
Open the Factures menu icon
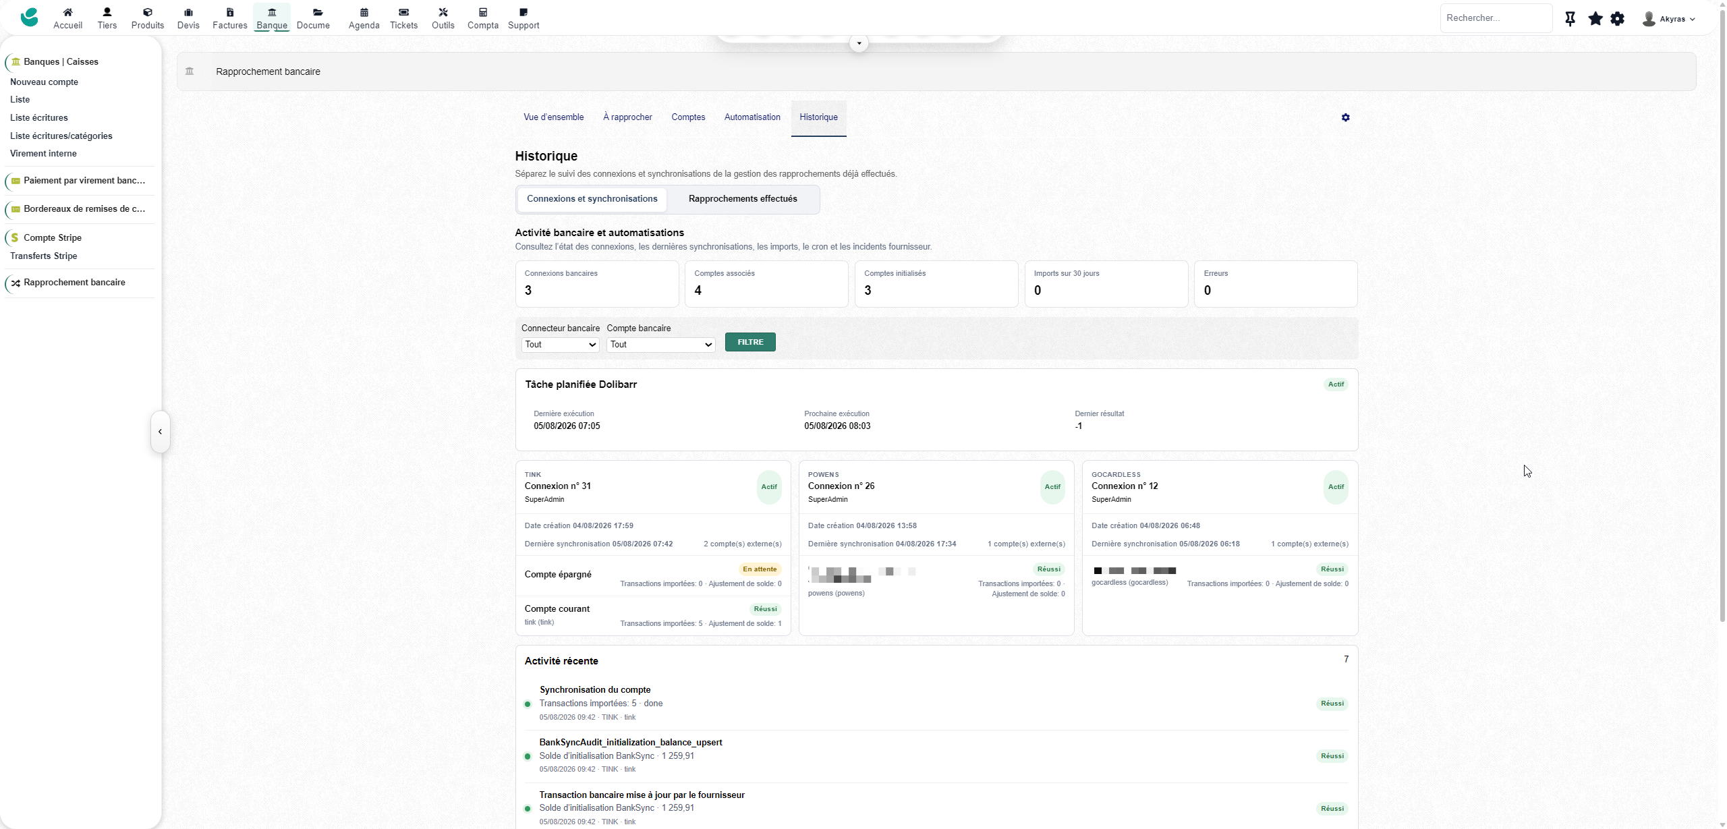coord(229,12)
